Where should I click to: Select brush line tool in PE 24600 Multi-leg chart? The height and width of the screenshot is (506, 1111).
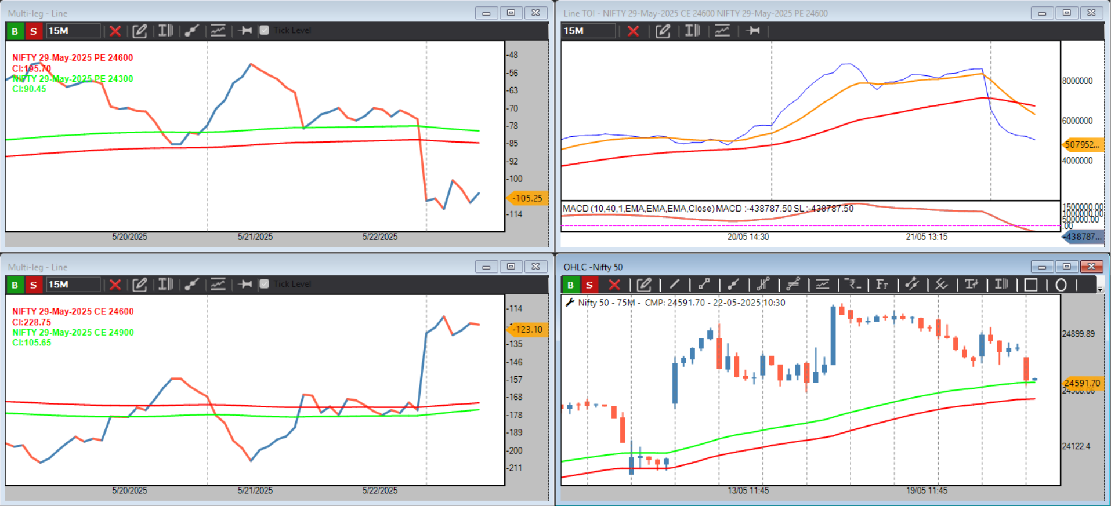click(192, 31)
